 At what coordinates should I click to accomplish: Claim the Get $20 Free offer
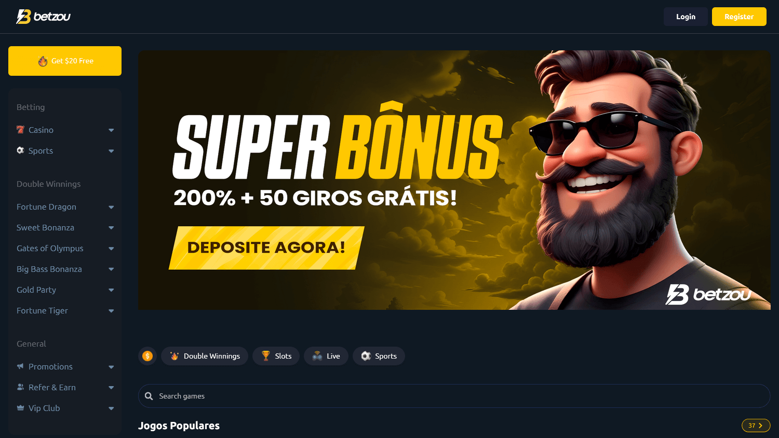coord(65,61)
